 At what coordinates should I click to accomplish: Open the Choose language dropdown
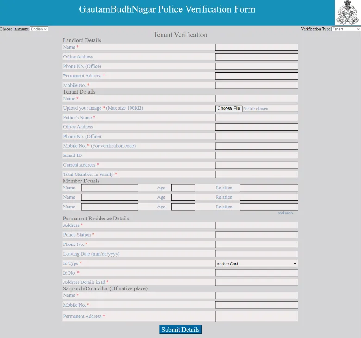(39, 29)
